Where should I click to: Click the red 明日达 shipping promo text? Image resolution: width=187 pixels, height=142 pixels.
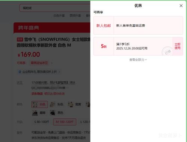(55, 94)
